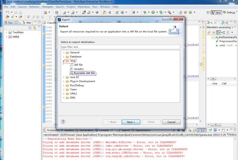Click the Next button in Export dialog
The width and height of the screenshot is (238, 160).
(131, 122)
